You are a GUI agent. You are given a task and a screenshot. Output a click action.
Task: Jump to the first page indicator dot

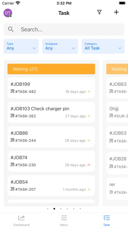48,209
